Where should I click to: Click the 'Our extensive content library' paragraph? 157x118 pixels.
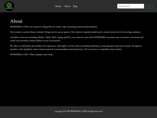pyautogui.click(x=76, y=32)
